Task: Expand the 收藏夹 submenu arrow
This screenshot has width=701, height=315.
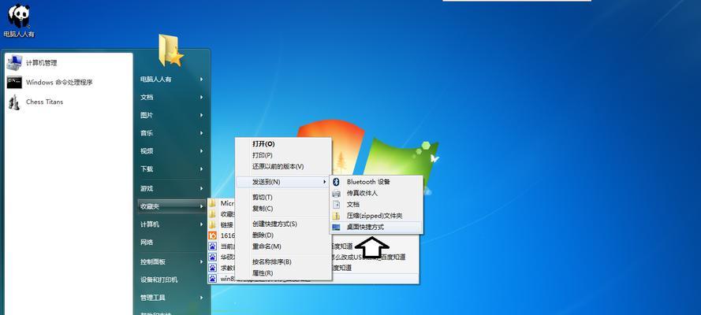Action: click(x=202, y=206)
